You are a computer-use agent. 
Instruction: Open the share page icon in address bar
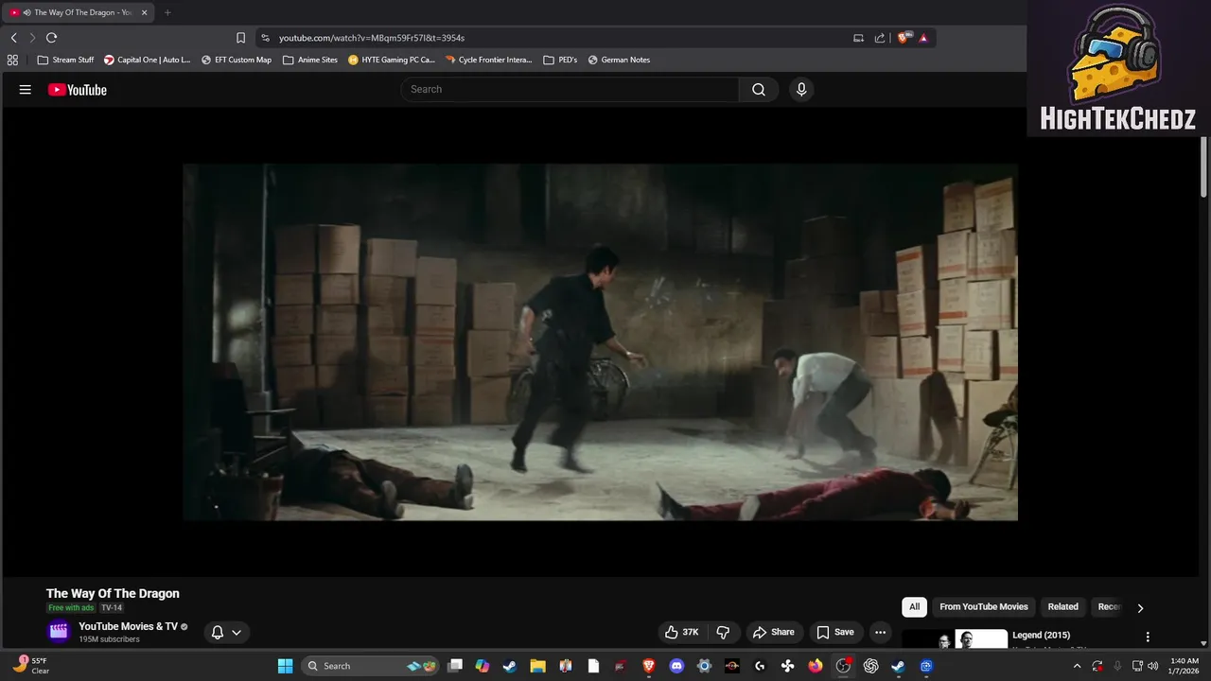tap(880, 38)
